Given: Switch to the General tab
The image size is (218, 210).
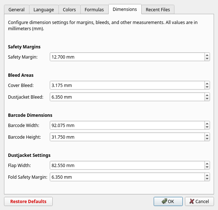Looking at the screenshot, I should tap(16, 9).
